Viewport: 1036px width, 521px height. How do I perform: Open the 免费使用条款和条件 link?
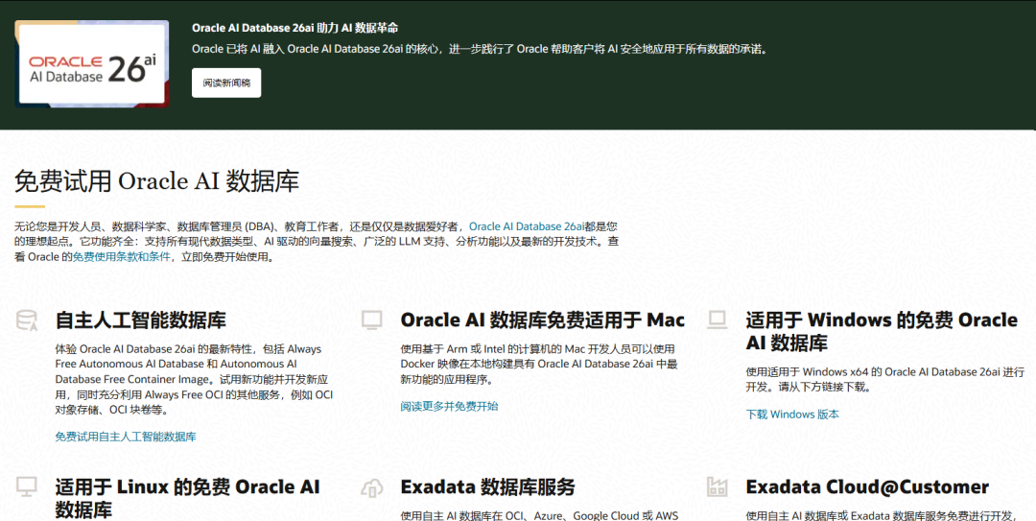pos(122,256)
